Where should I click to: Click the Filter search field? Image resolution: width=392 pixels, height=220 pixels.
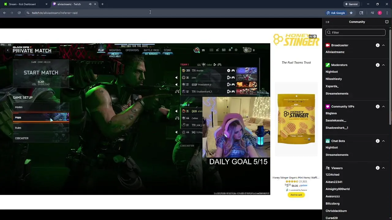(355, 32)
